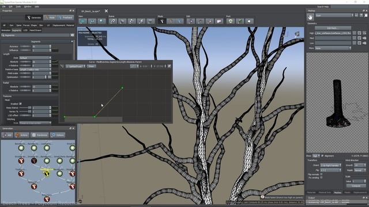Open the Length Style dropdown
This screenshot has width=369, height=207.
(35, 57)
